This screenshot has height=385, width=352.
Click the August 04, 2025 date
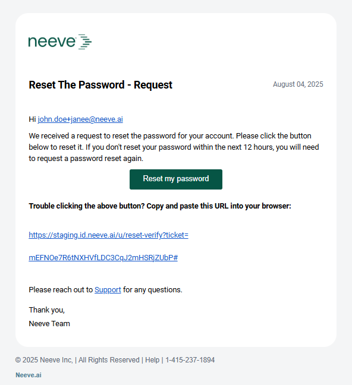pyautogui.click(x=298, y=84)
